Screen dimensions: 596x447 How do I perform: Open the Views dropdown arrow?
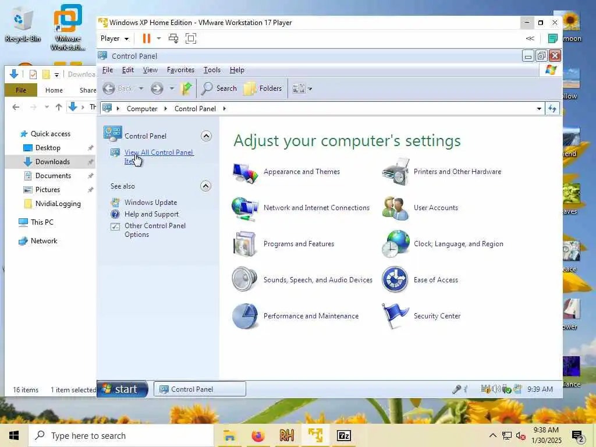(x=310, y=89)
